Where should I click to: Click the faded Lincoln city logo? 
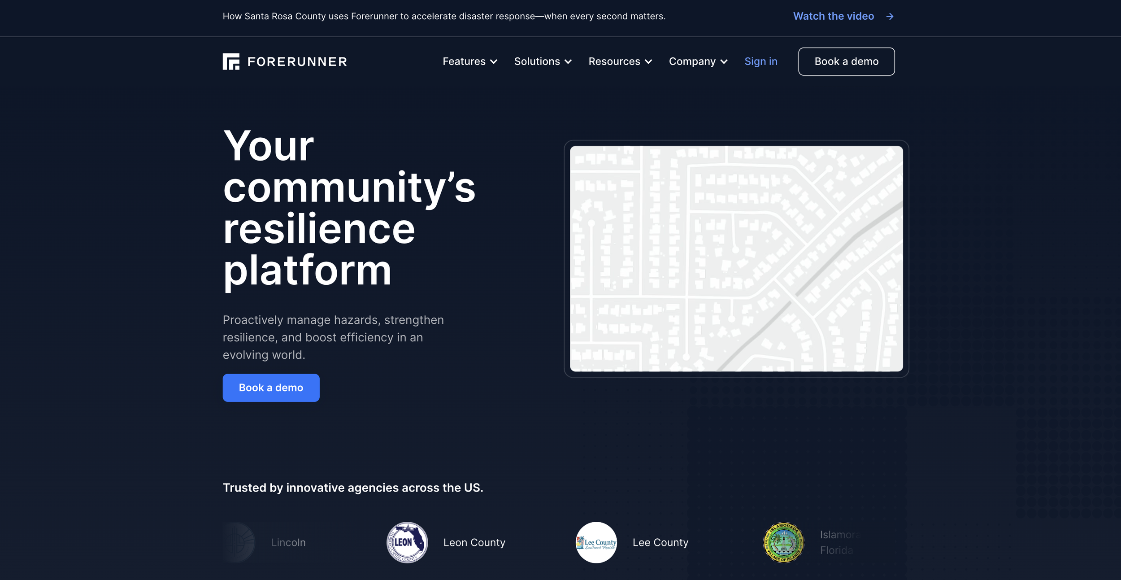tap(238, 542)
